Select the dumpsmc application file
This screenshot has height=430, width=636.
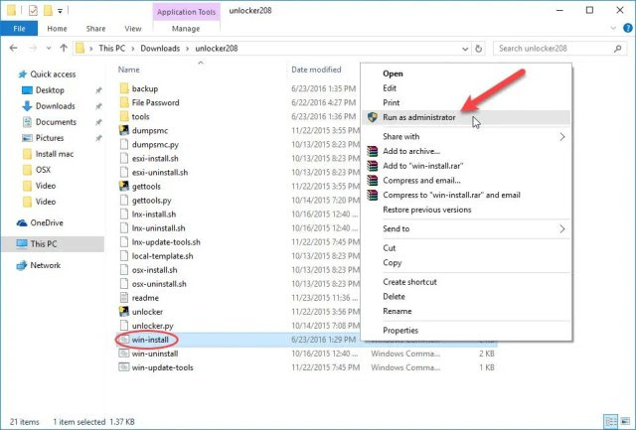point(150,130)
